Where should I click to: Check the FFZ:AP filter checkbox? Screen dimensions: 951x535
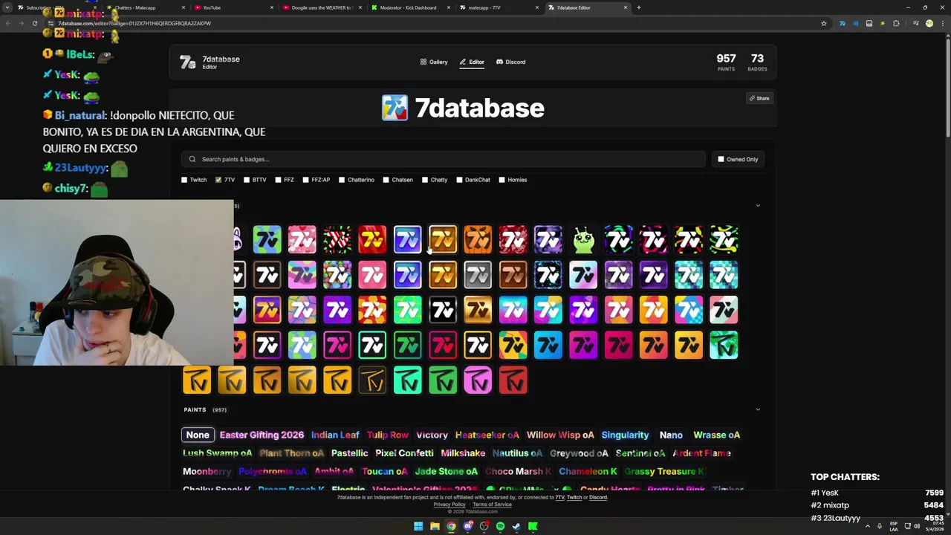coord(305,180)
